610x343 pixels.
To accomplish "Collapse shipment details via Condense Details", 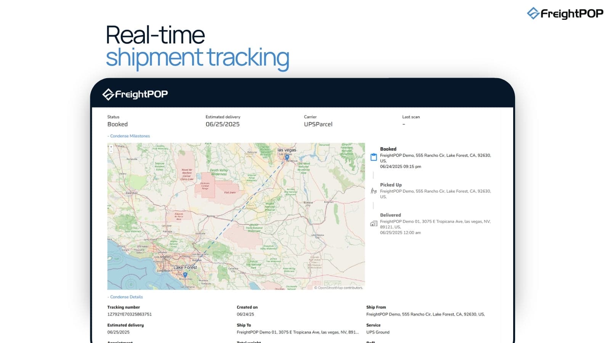I will coord(125,297).
